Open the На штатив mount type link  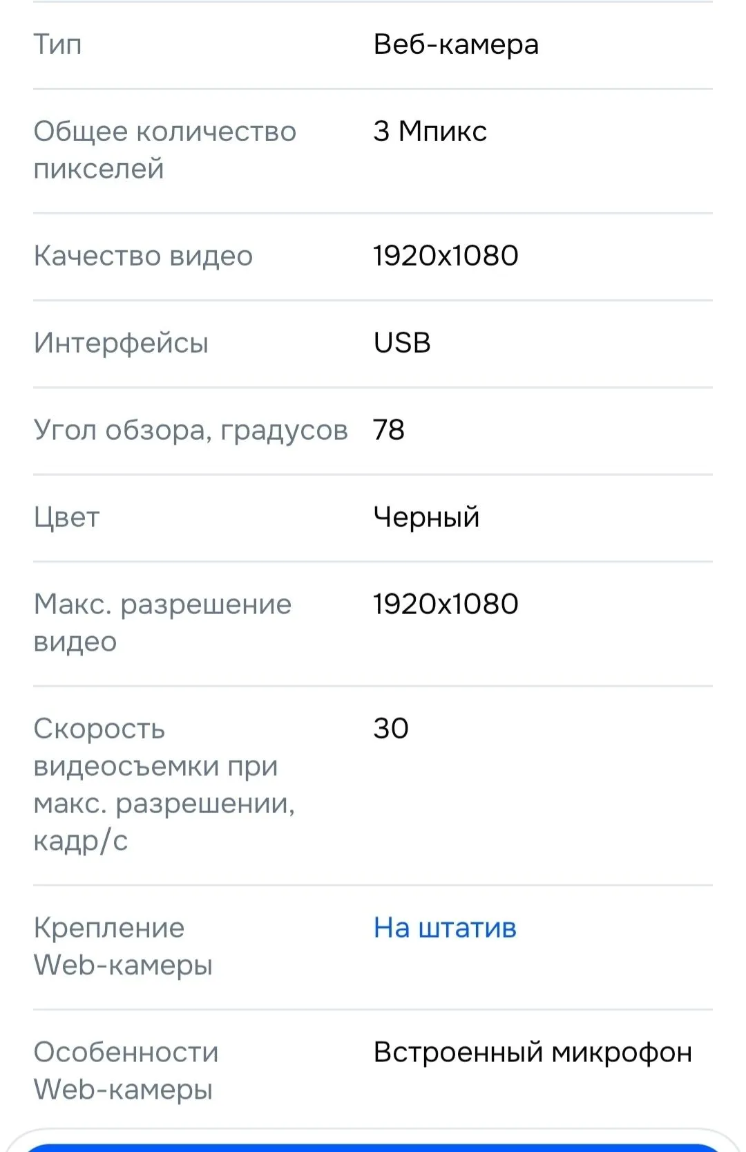445,928
